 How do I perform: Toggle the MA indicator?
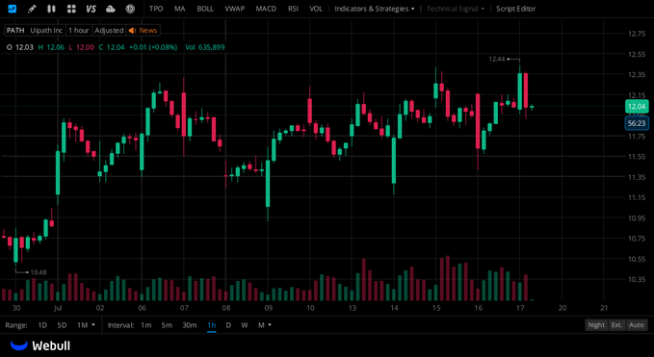[x=180, y=9]
